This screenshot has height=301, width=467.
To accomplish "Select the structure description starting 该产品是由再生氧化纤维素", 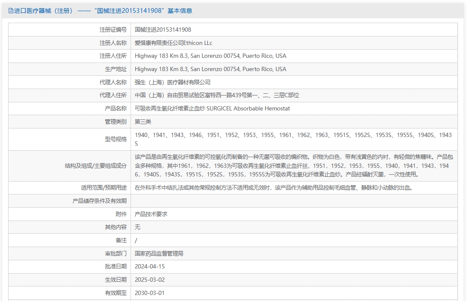I will pos(294,166).
